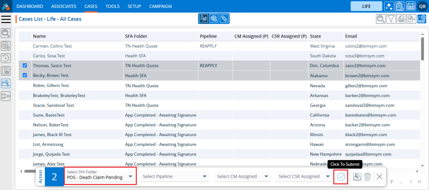Uncheck the Becky, Brown Test checkbox
The image size is (429, 190).
tap(25, 76)
